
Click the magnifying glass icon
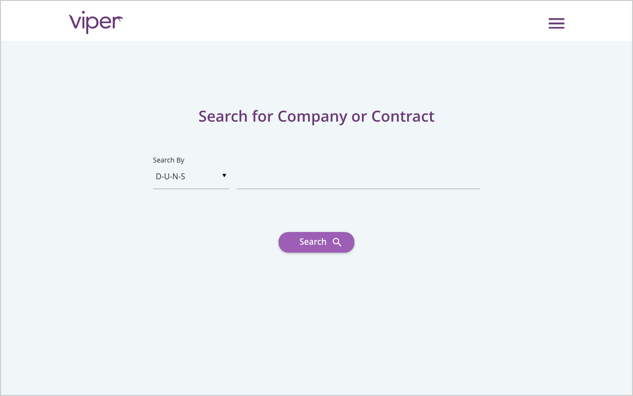pos(337,242)
